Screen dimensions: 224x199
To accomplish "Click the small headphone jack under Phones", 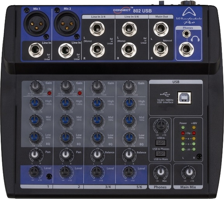I will pos(186,34).
